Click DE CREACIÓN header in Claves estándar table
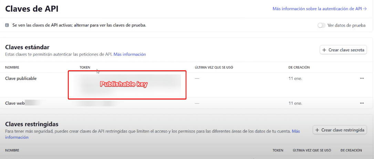 [299, 67]
